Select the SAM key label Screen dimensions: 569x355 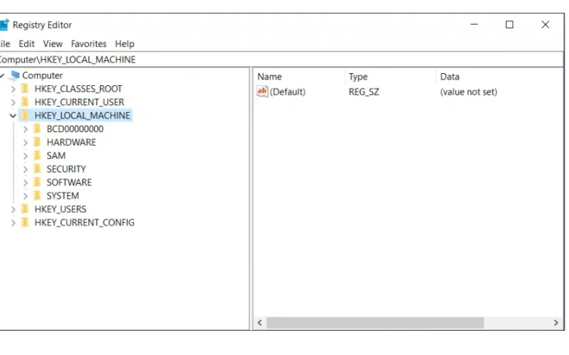[x=56, y=155]
